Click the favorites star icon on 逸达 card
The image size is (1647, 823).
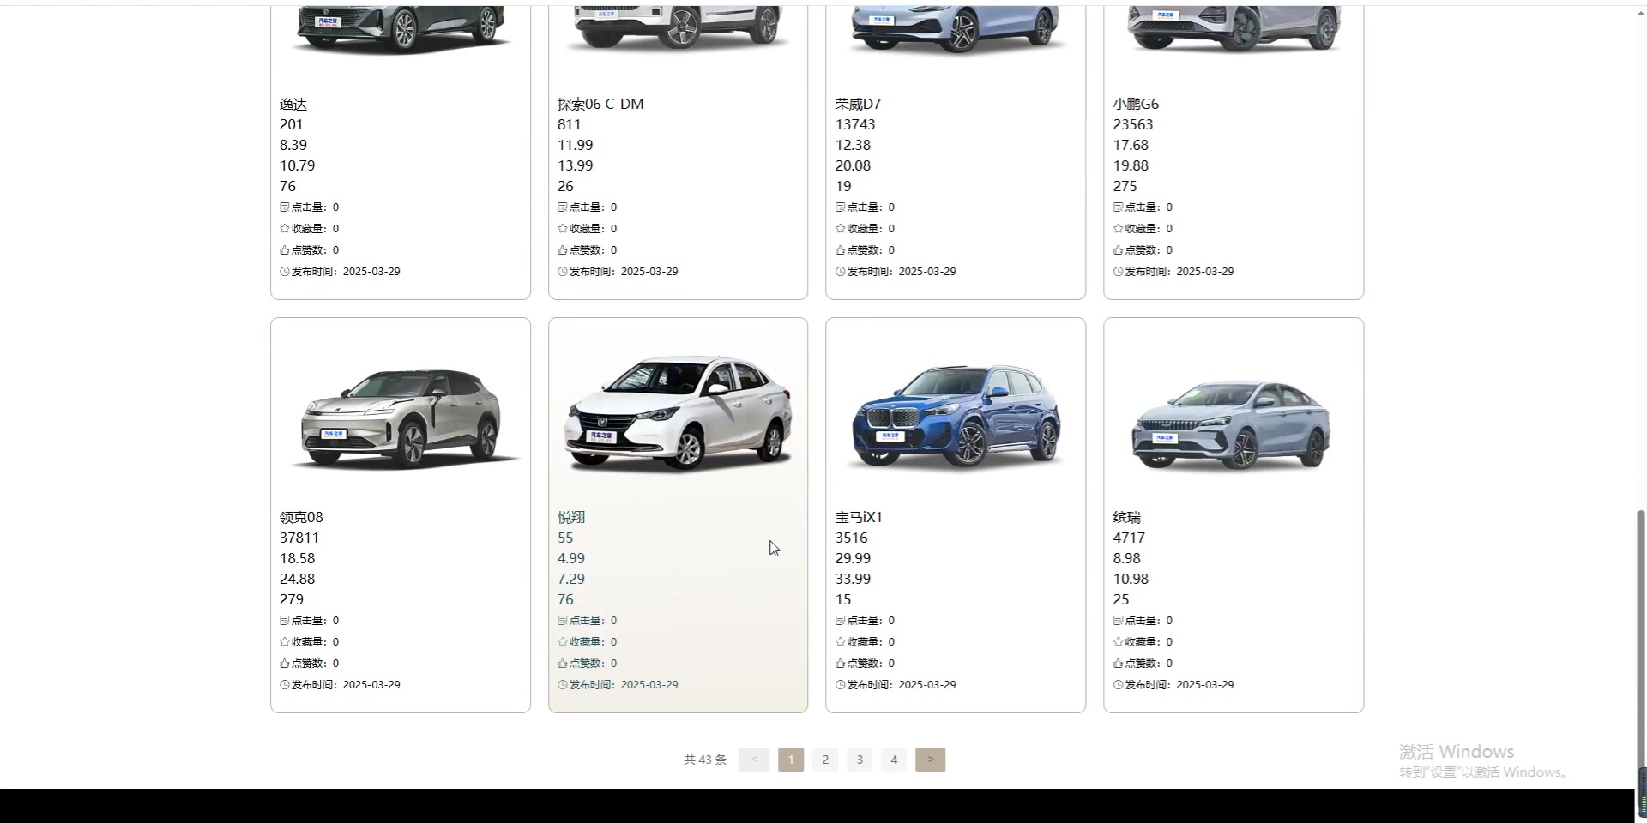[285, 229]
